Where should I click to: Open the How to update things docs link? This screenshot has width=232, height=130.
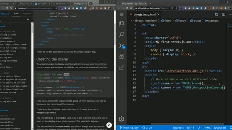tap(10, 76)
